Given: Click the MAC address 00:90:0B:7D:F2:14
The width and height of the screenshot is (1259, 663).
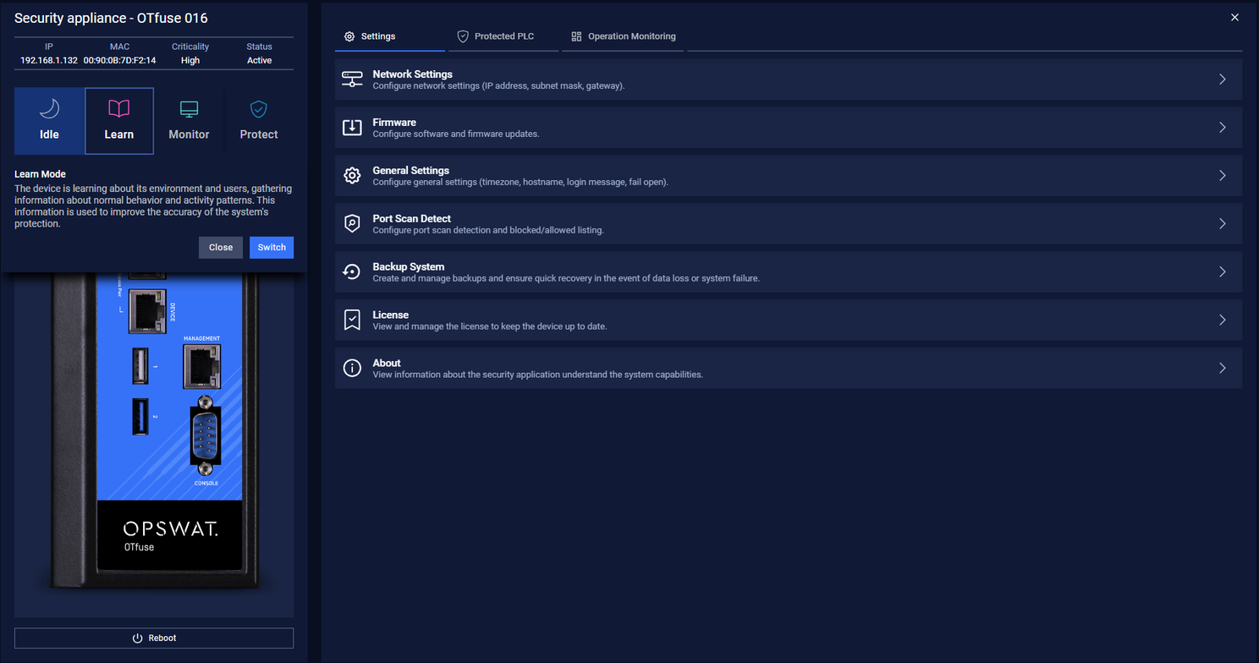Looking at the screenshot, I should click(x=119, y=61).
